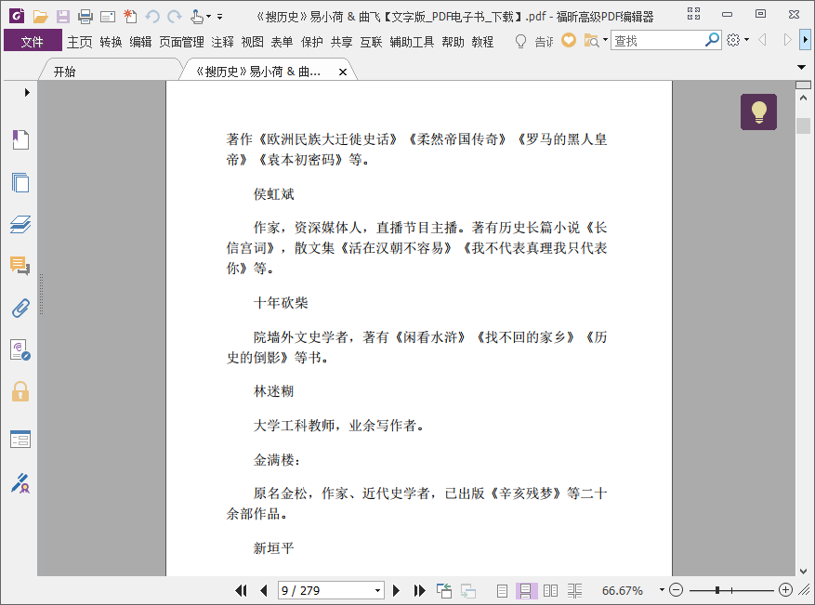Print the document with the printer icon
This screenshot has width=815, height=605.
pyautogui.click(x=85, y=17)
